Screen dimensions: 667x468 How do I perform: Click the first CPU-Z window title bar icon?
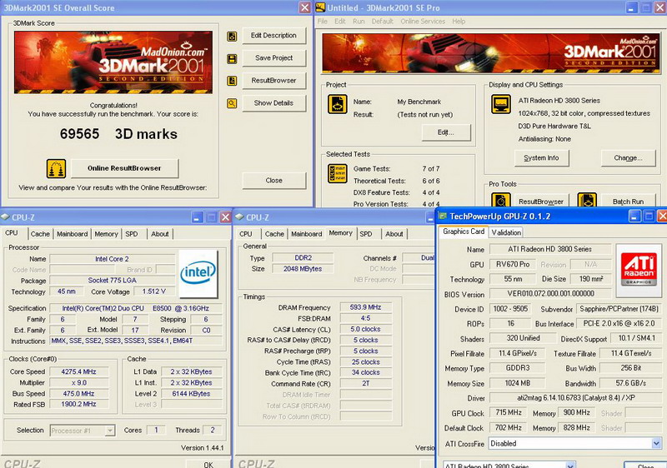tap(5, 217)
